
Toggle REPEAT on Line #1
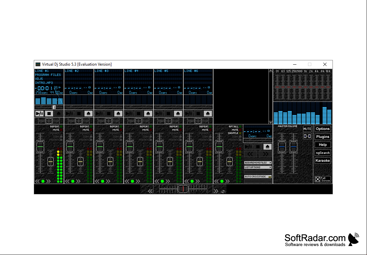56,127
